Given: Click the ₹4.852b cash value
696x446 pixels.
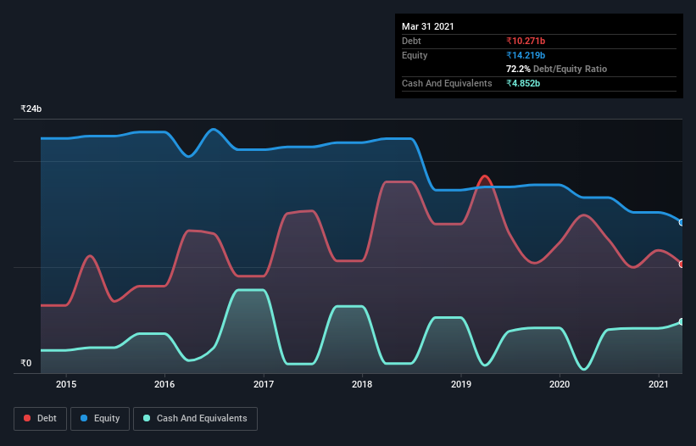Looking at the screenshot, I should (523, 83).
